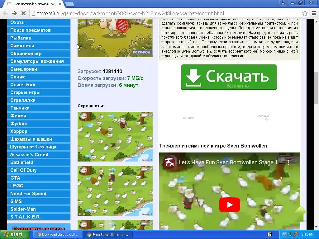The image size is (319, 239).
Task: Play the YouTube trailer video
Action: [230, 205]
